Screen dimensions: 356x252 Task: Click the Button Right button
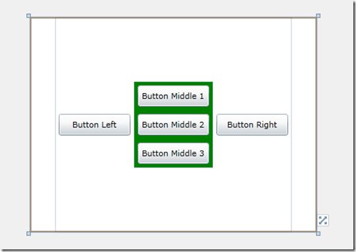pos(252,125)
